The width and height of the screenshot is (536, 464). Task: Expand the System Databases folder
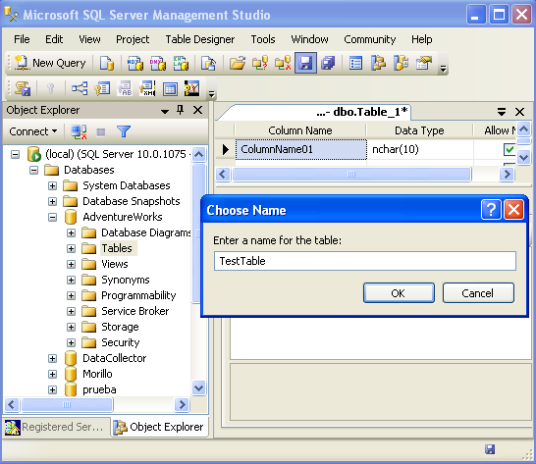52,185
